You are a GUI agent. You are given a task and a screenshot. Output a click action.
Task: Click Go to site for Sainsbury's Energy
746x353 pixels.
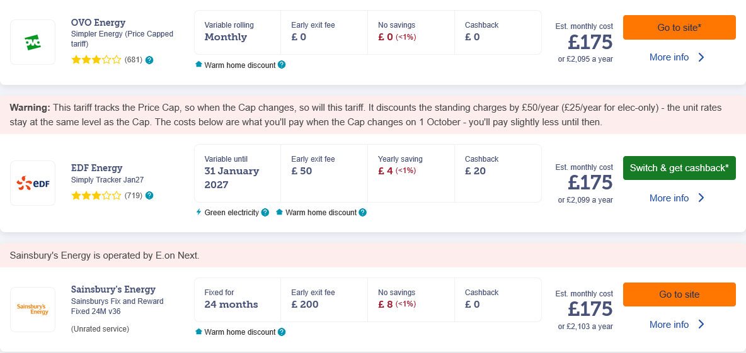pyautogui.click(x=679, y=294)
